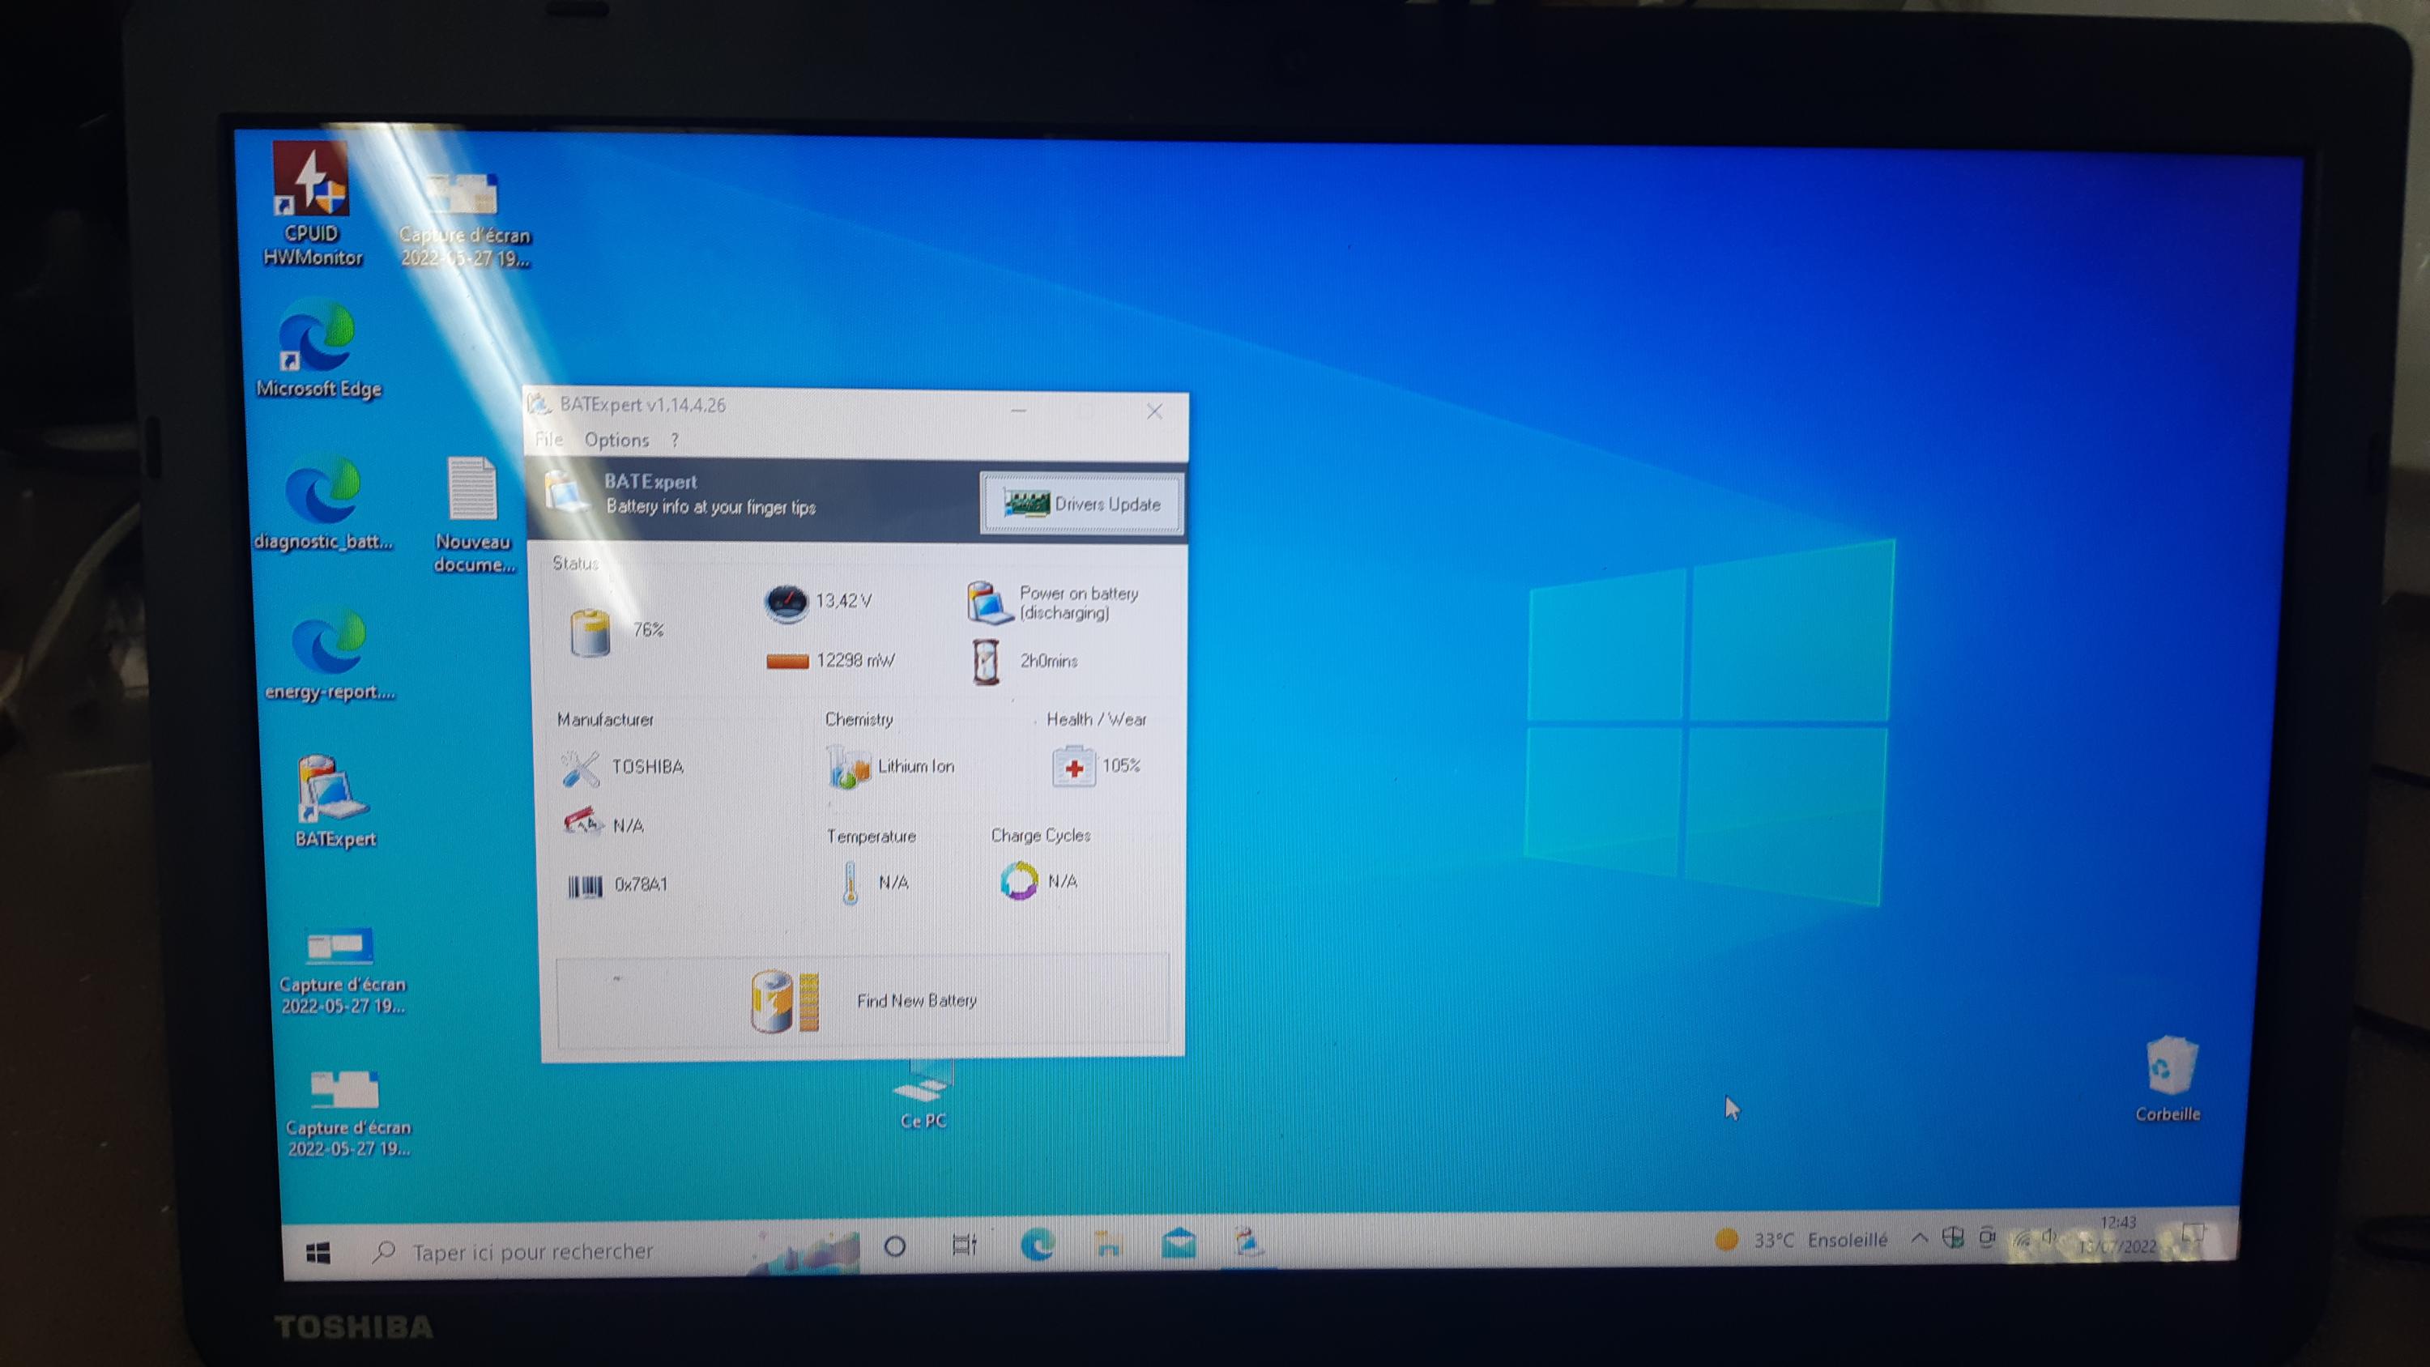2430x1367 pixels.
Task: Open the Options menu in BATExpert
Action: (616, 441)
